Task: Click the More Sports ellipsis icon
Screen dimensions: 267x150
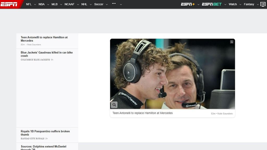Action: pyautogui.click(x=114, y=4)
